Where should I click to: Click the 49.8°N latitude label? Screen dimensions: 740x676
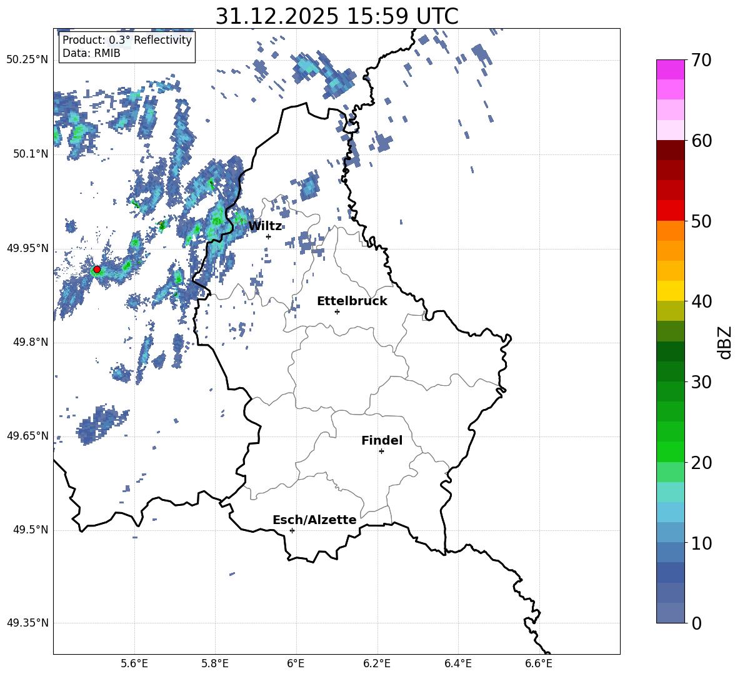point(31,342)
